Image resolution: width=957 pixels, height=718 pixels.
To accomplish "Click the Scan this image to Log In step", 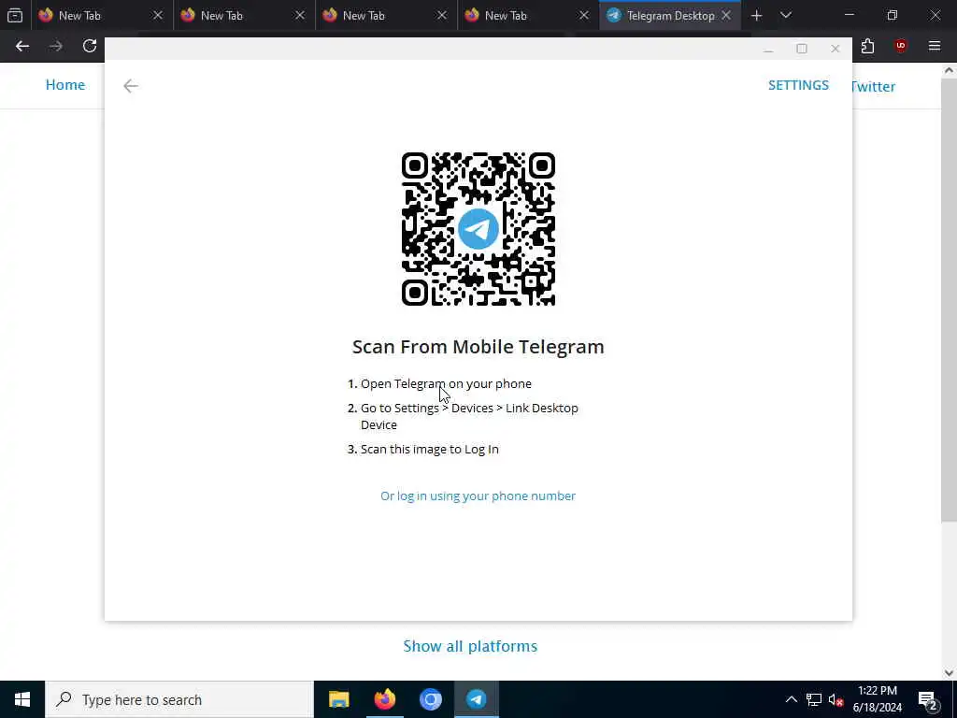I will (429, 450).
